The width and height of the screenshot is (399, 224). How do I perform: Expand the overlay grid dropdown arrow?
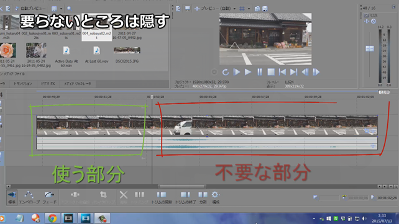tap(249, 9)
